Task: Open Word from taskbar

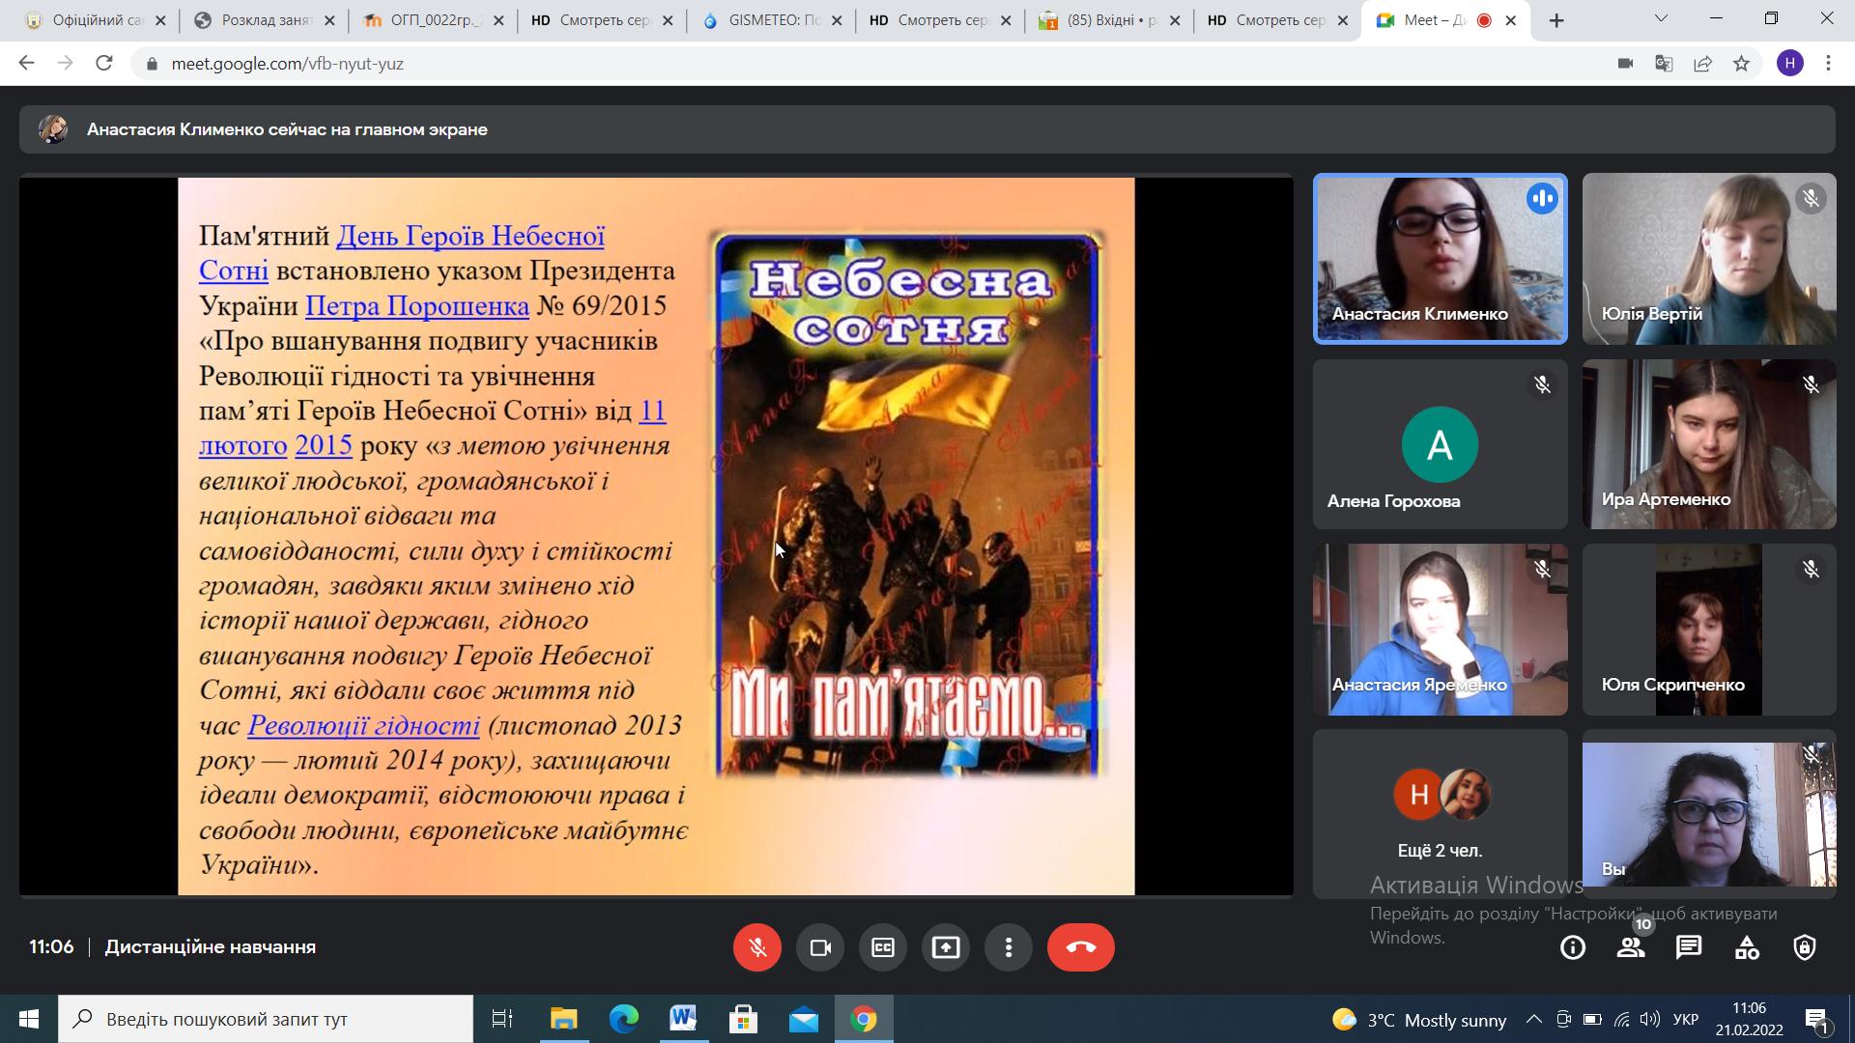Action: pos(683,1019)
